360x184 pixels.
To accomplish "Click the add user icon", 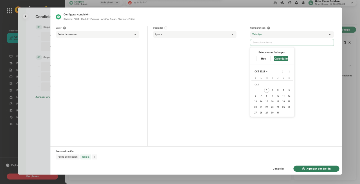I will coord(282,3).
